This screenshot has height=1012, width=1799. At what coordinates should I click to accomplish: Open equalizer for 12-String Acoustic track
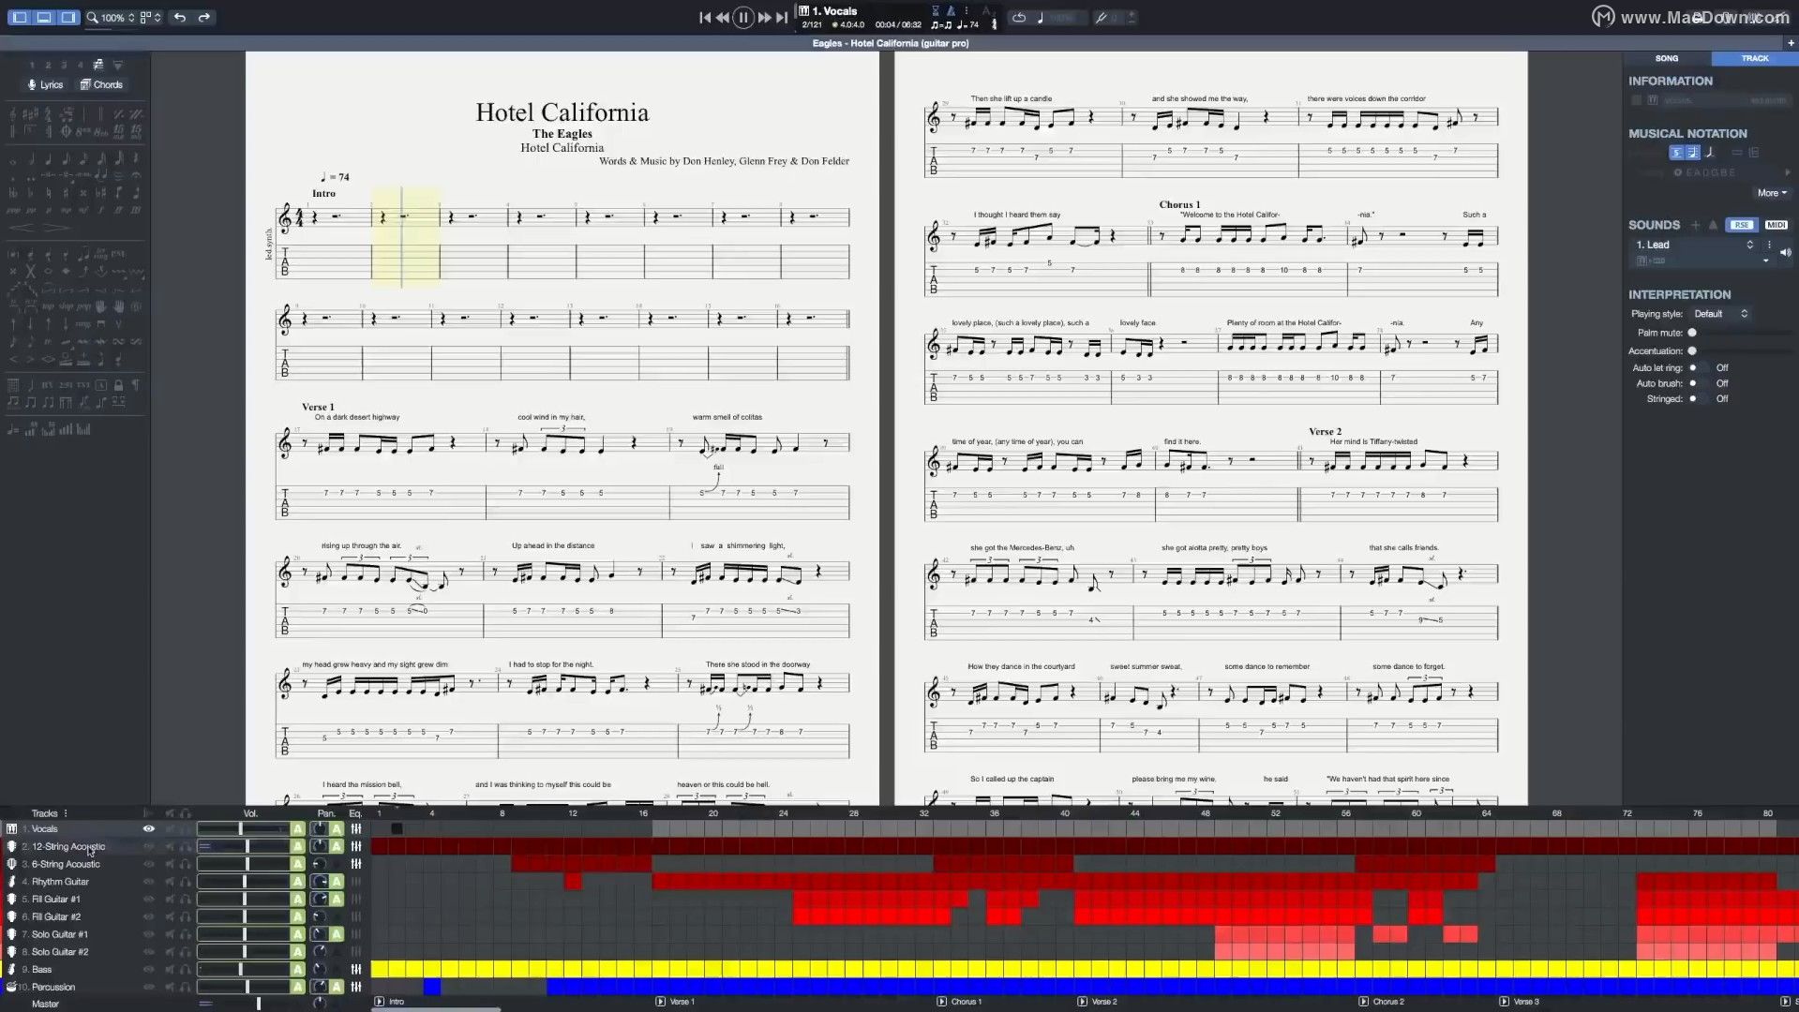pyautogui.click(x=356, y=846)
